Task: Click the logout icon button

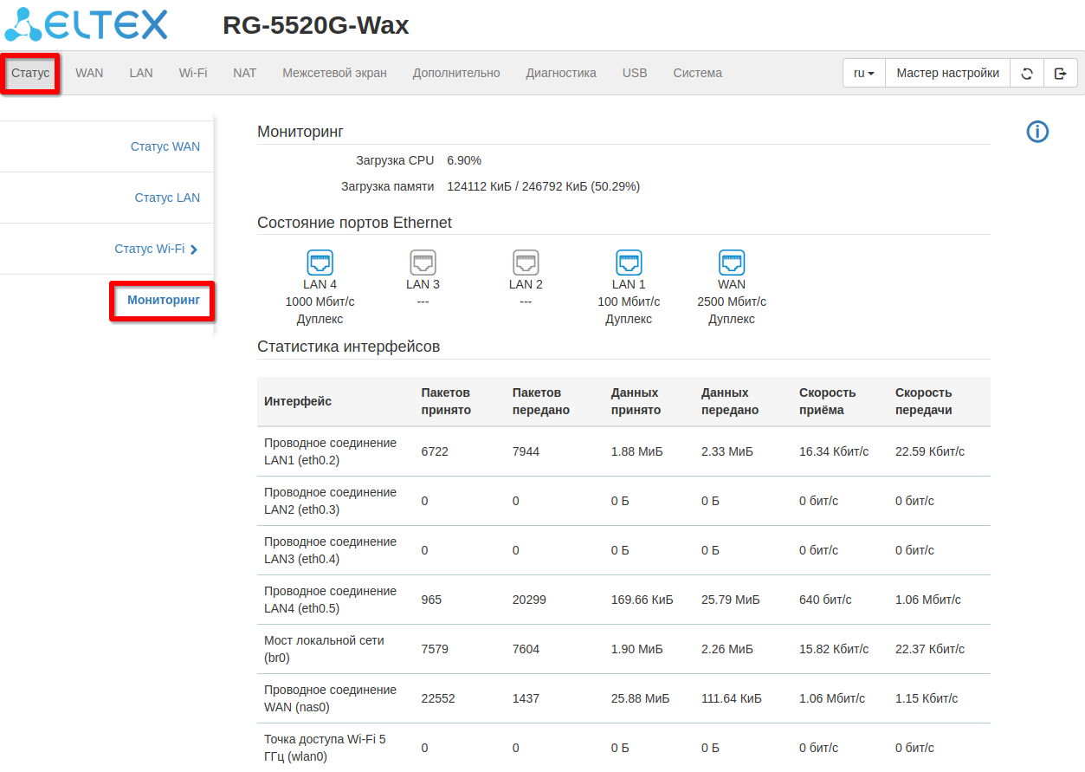Action: coord(1060,74)
